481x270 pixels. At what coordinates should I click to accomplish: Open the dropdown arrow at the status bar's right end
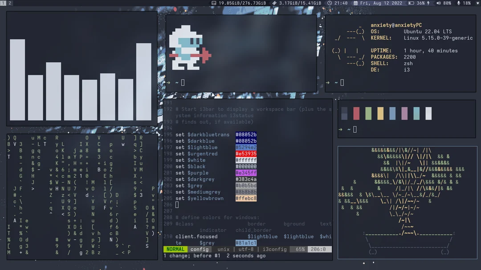[477, 3]
